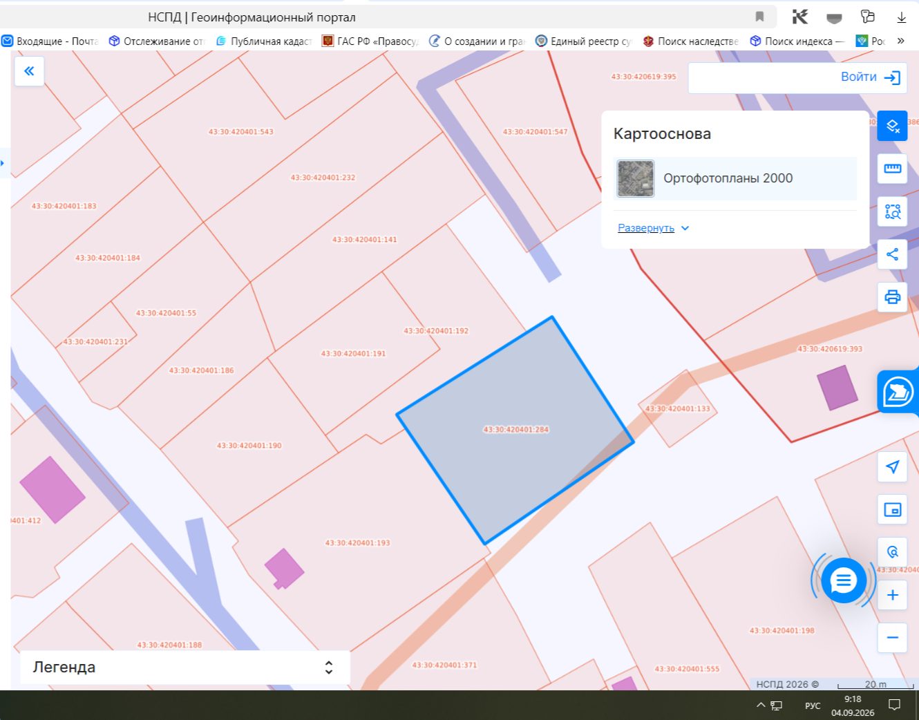The width and height of the screenshot is (919, 720).
Task: Open the Поиск наследственных bookmark
Action: 690,41
